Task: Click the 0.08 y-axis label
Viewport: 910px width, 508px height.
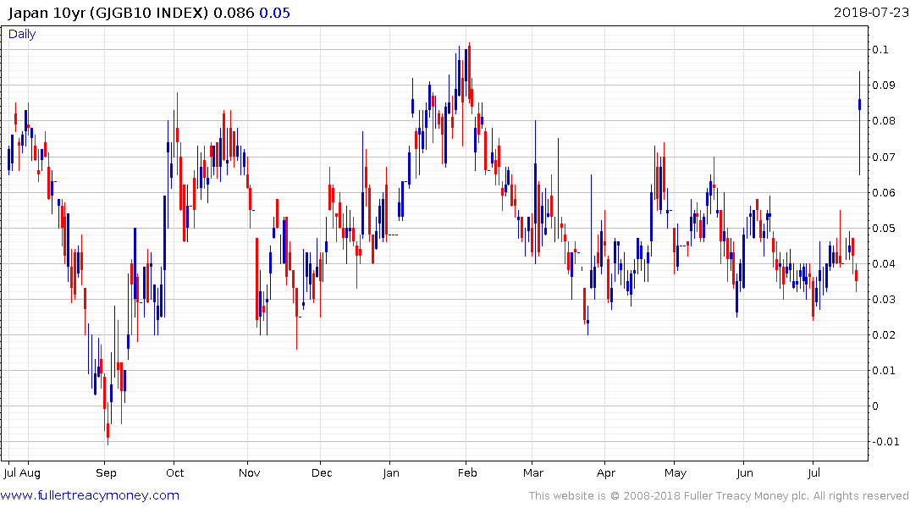Action: [883, 121]
